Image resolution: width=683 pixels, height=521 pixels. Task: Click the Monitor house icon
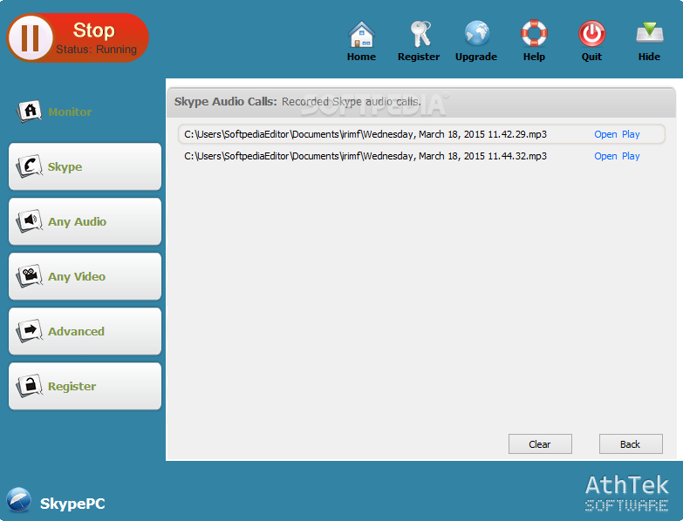29,112
